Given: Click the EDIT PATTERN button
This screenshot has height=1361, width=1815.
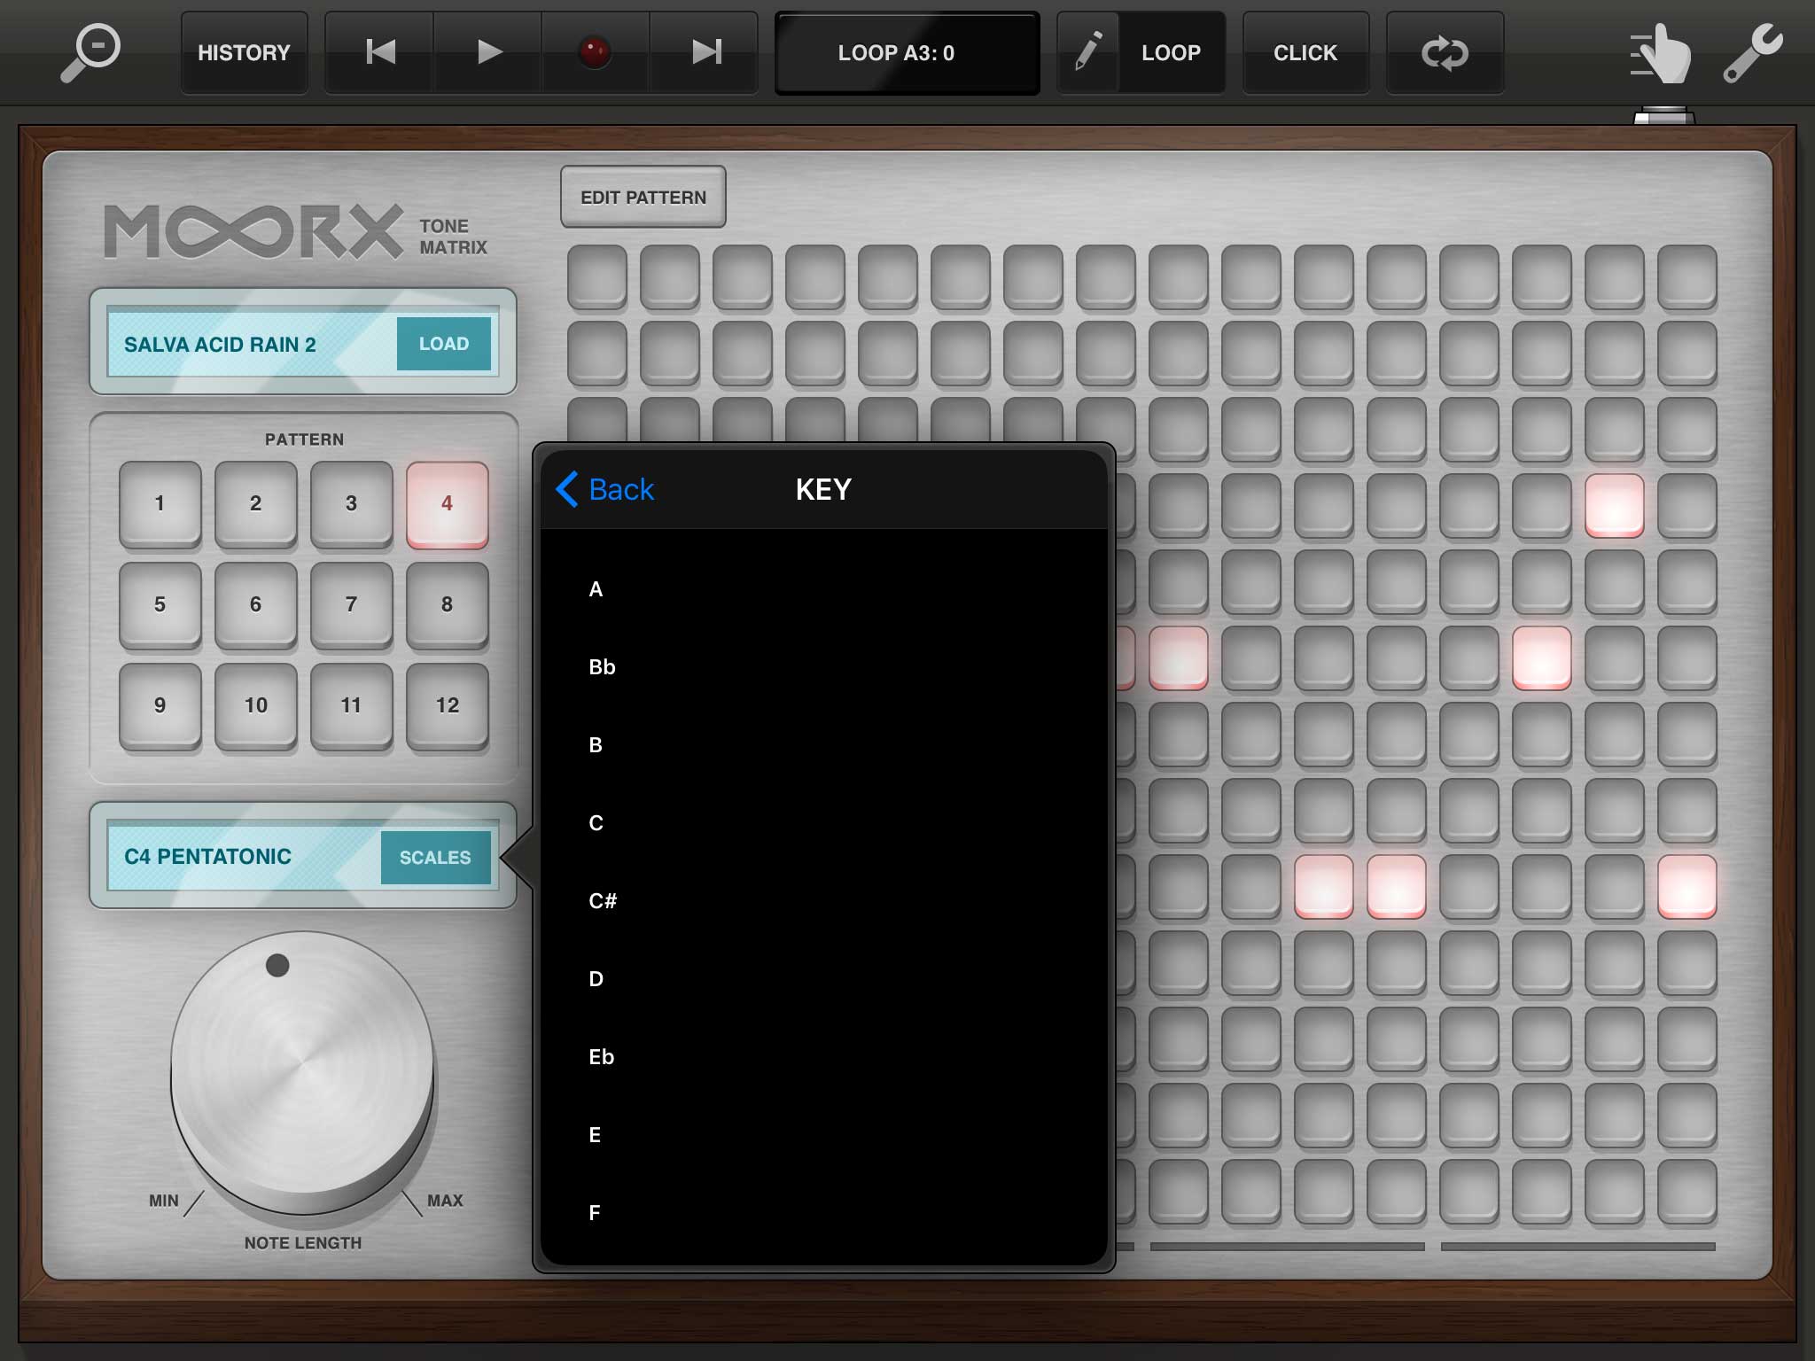Looking at the screenshot, I should click(643, 197).
